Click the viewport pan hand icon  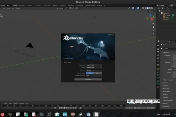pos(153,27)
